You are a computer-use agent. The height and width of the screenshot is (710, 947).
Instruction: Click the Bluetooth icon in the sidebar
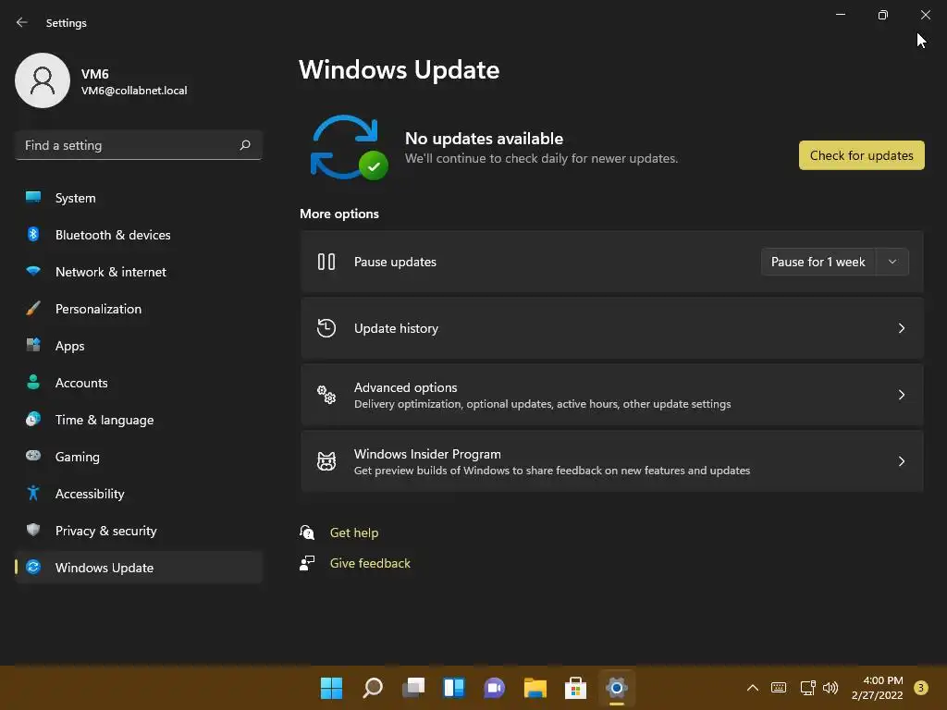pos(33,234)
